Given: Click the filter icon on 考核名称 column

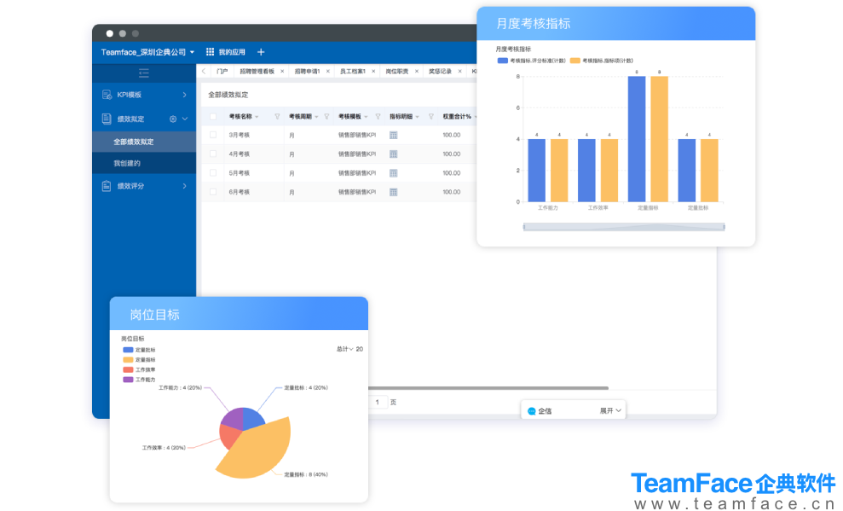Looking at the screenshot, I should click(277, 116).
